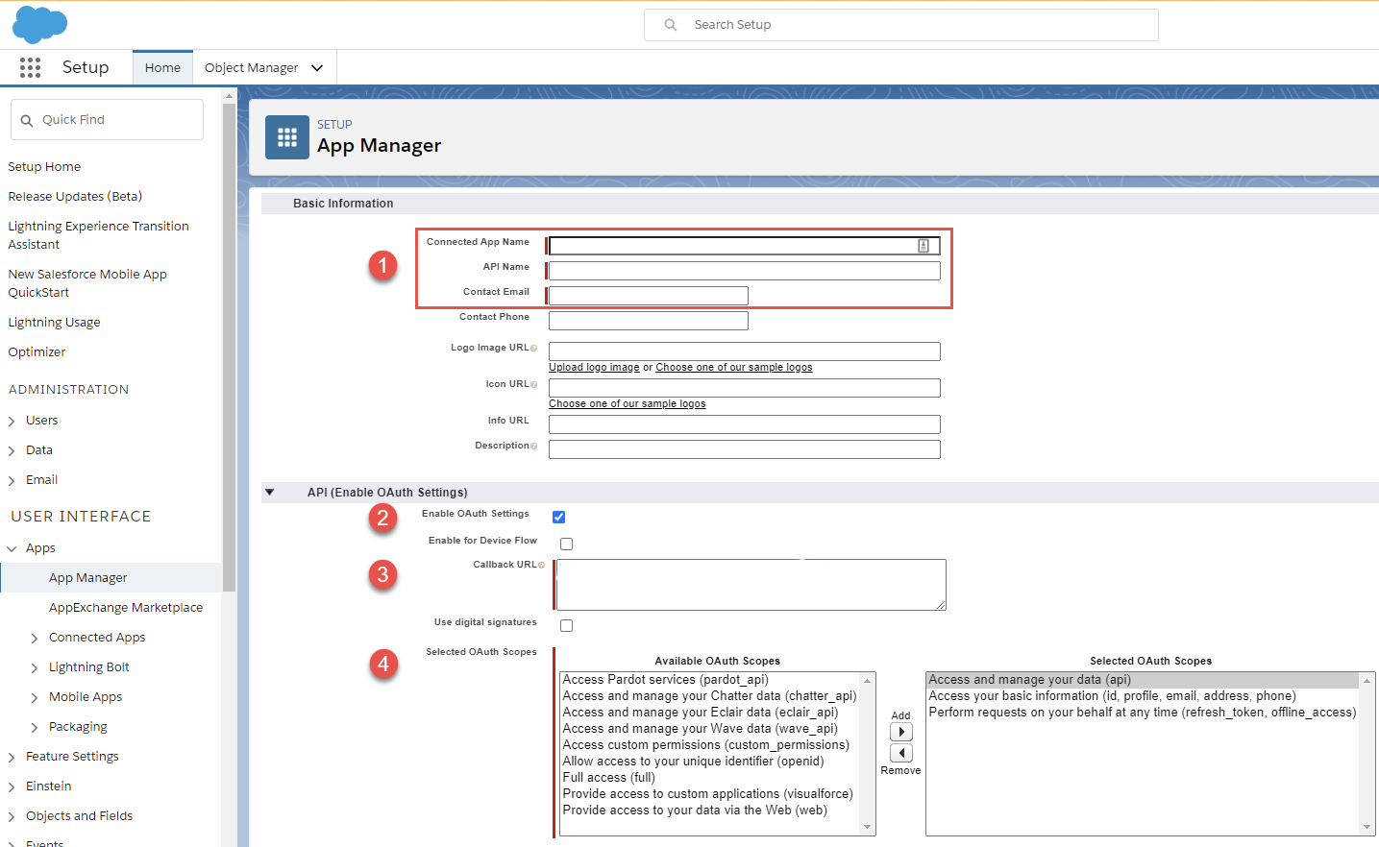1379x847 pixels.
Task: Click Choose sample logos link under Icon URL
Action: tap(627, 404)
